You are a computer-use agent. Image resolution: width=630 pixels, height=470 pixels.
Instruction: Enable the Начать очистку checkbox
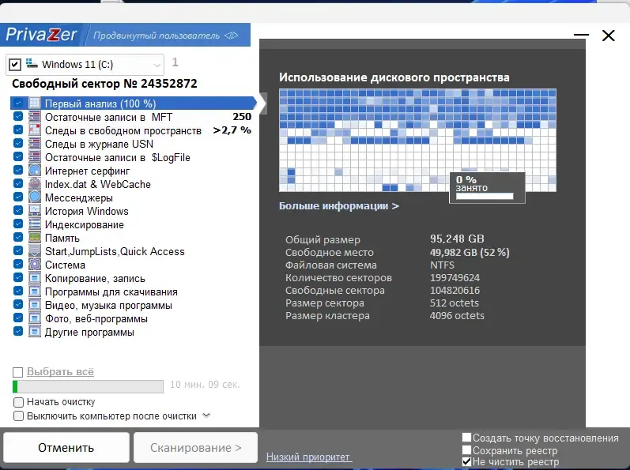[18, 402]
